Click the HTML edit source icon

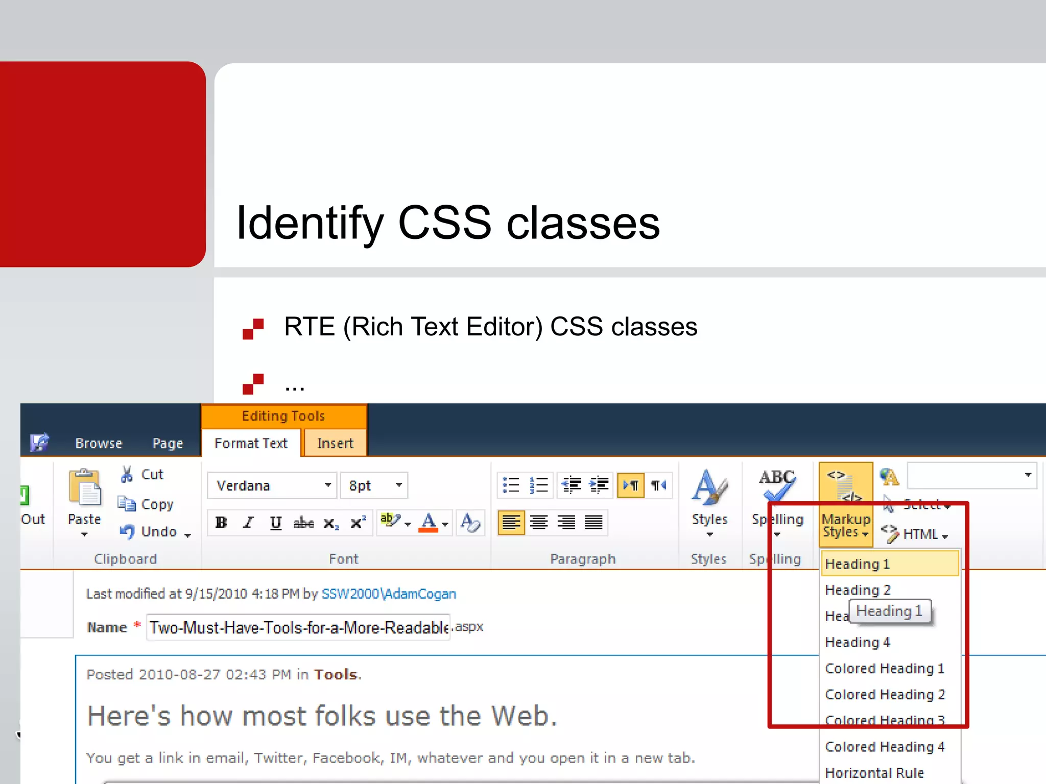(x=890, y=533)
